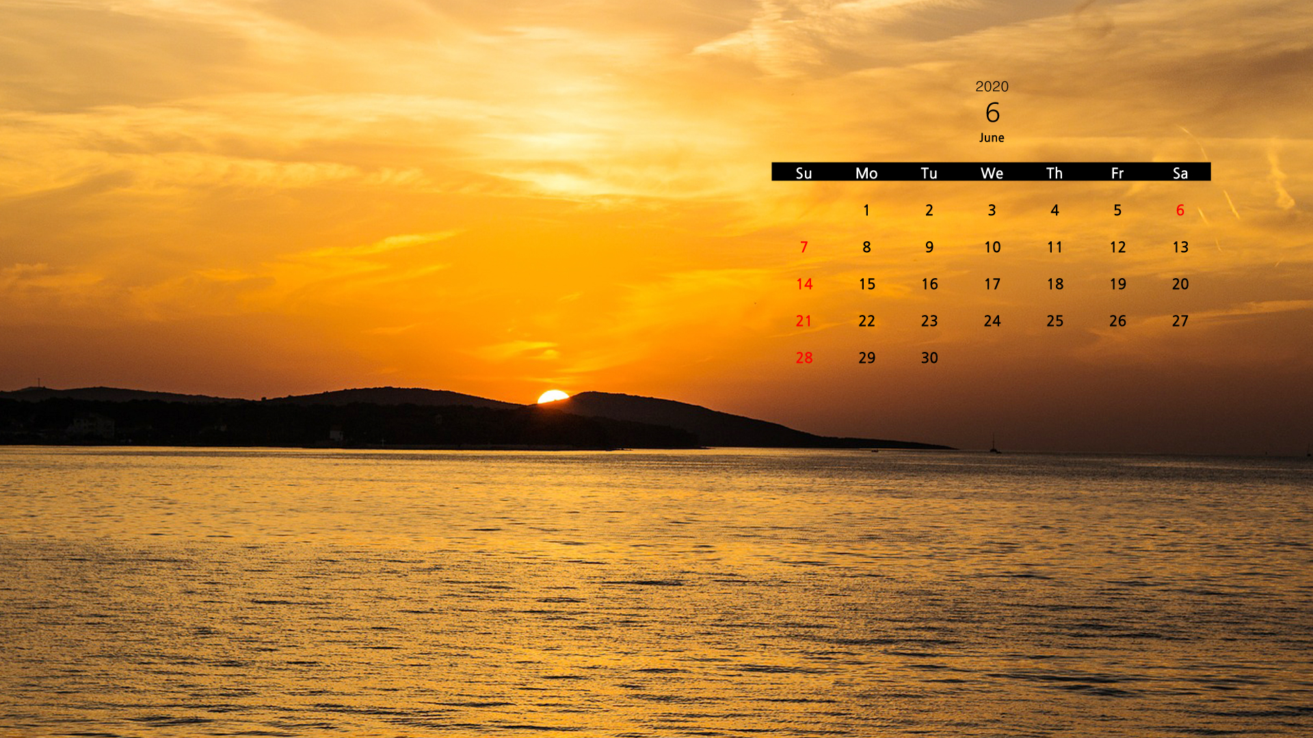1313x738 pixels.
Task: Click the Su weekday header
Action: click(804, 173)
